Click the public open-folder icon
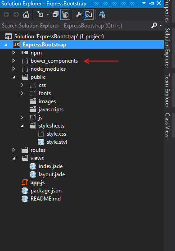Screen dimensions: 175x251 click(x=25, y=77)
